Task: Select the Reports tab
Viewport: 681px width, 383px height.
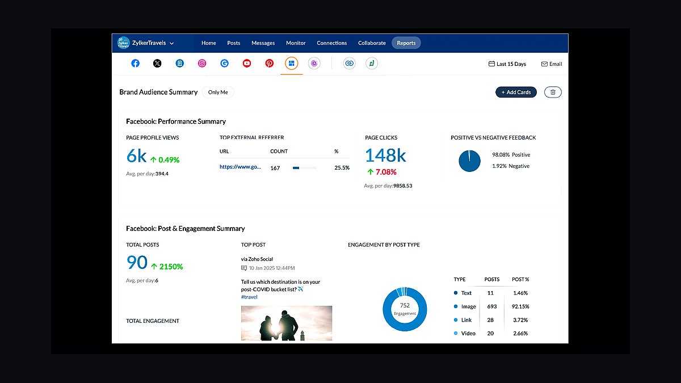Action: tap(406, 43)
